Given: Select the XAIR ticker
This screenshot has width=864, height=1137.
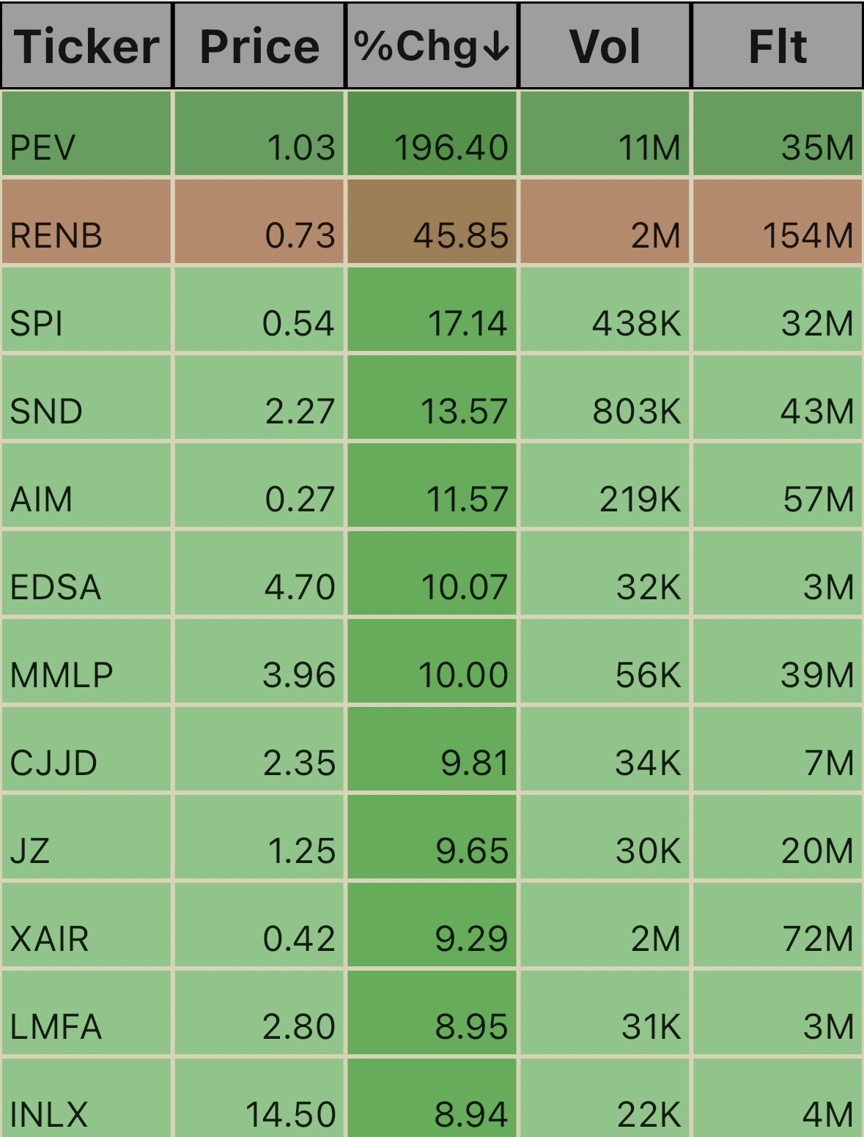Looking at the screenshot, I should 49,938.
